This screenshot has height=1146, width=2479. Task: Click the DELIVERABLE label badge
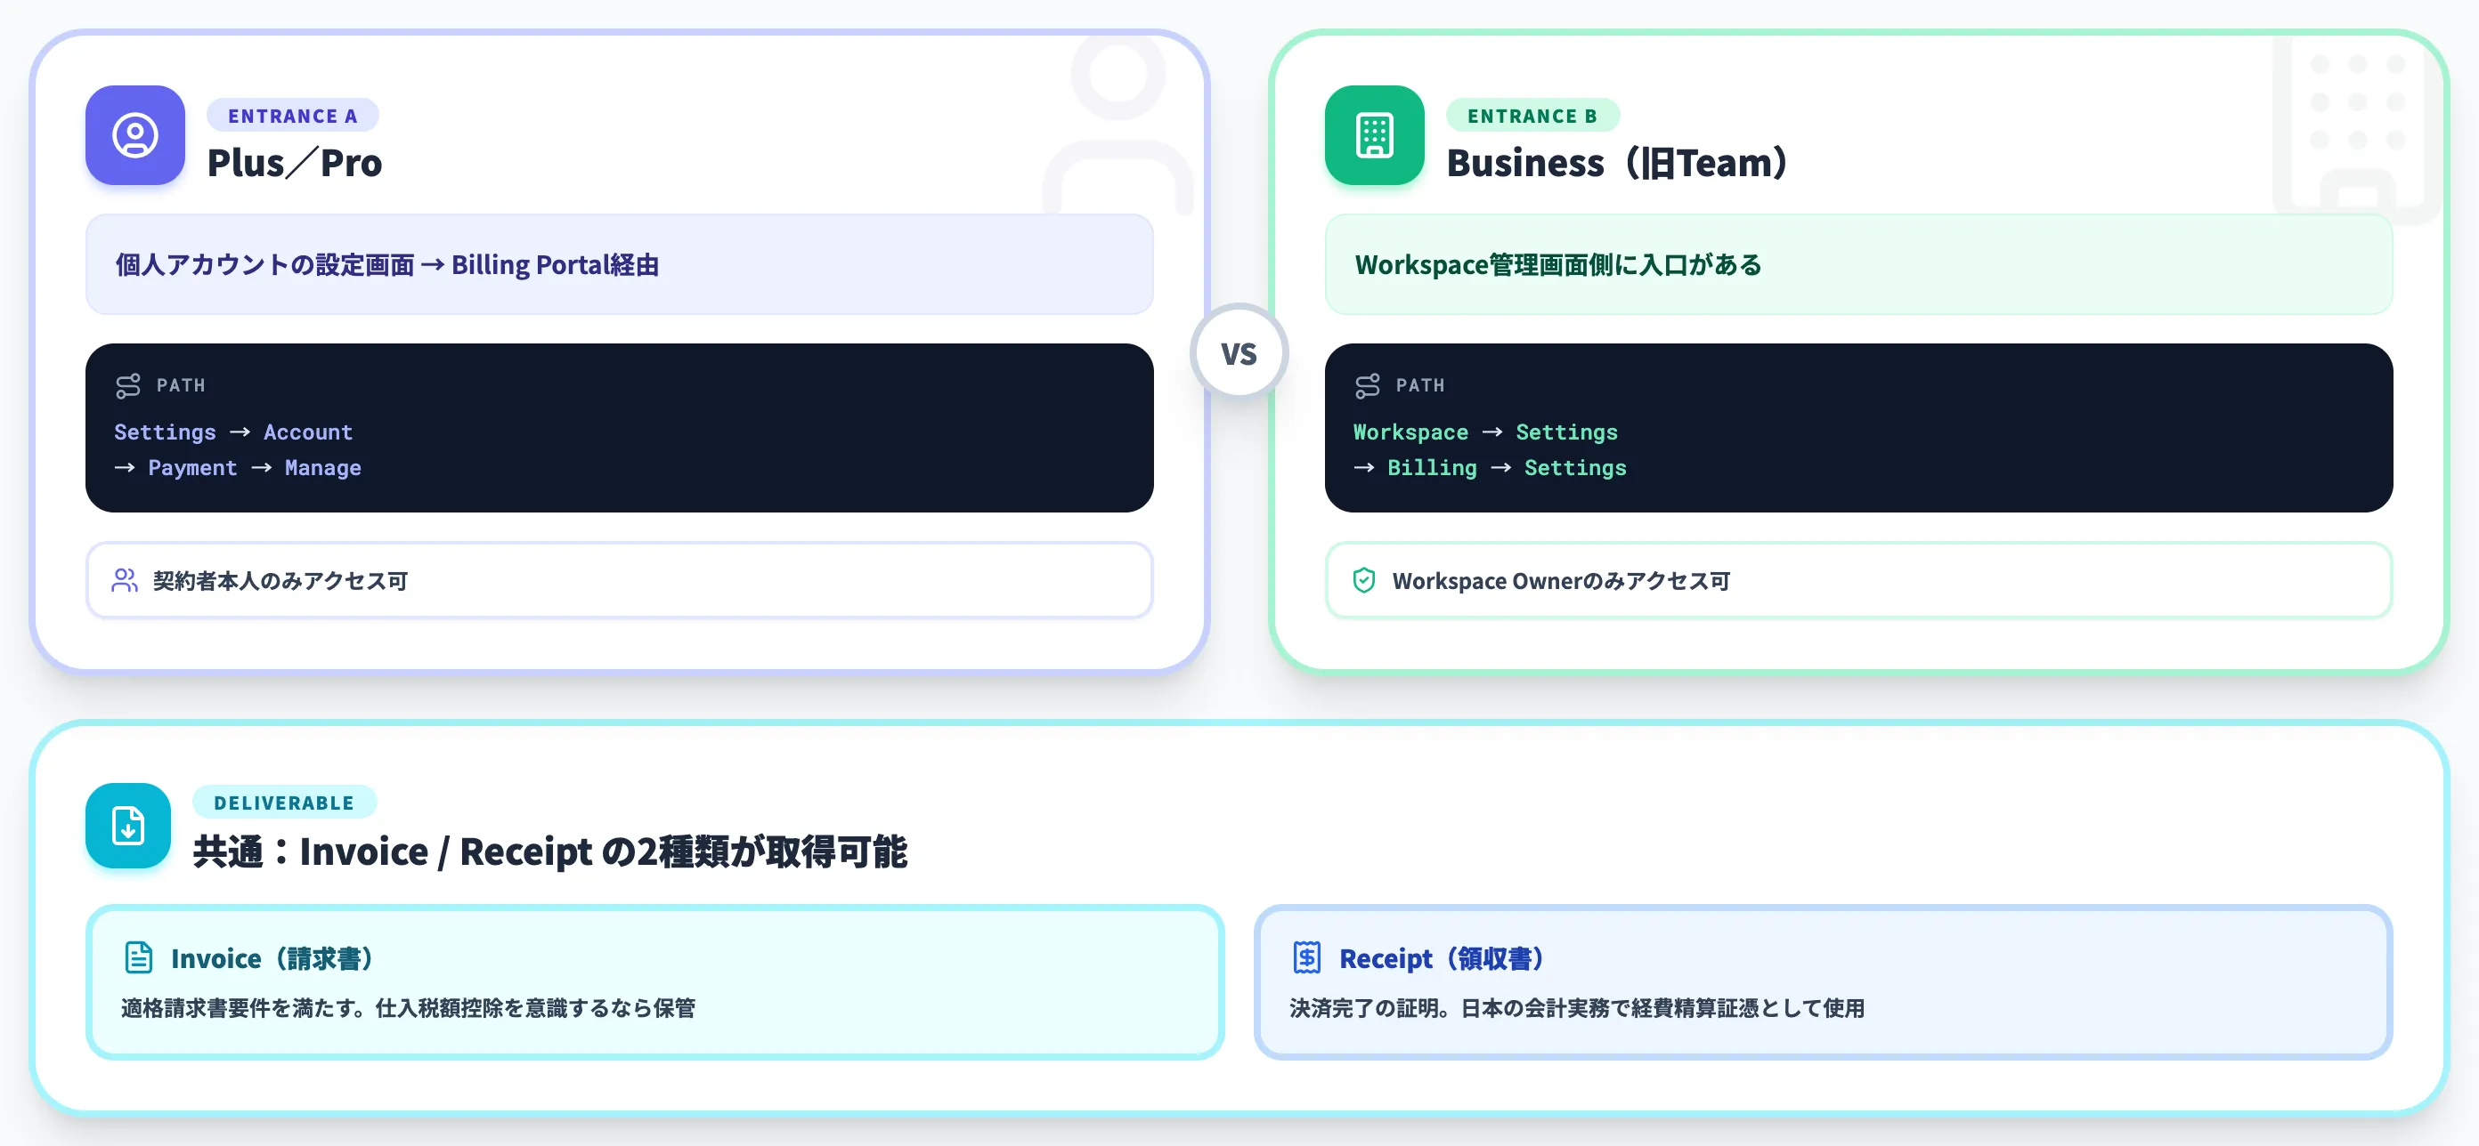click(x=284, y=802)
